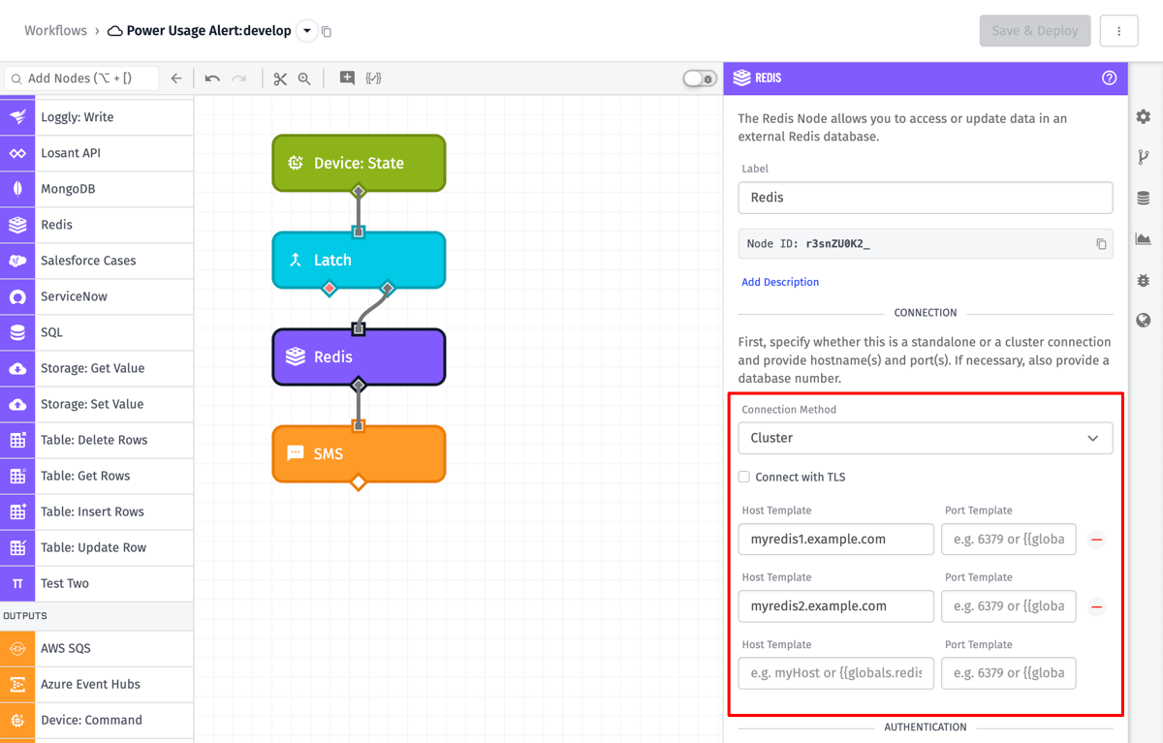Open the settings gear sidebar tab
This screenshot has height=743, width=1163.
(x=1144, y=116)
